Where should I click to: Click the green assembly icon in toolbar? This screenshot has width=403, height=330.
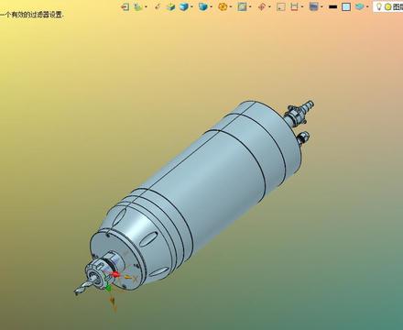tap(138, 6)
